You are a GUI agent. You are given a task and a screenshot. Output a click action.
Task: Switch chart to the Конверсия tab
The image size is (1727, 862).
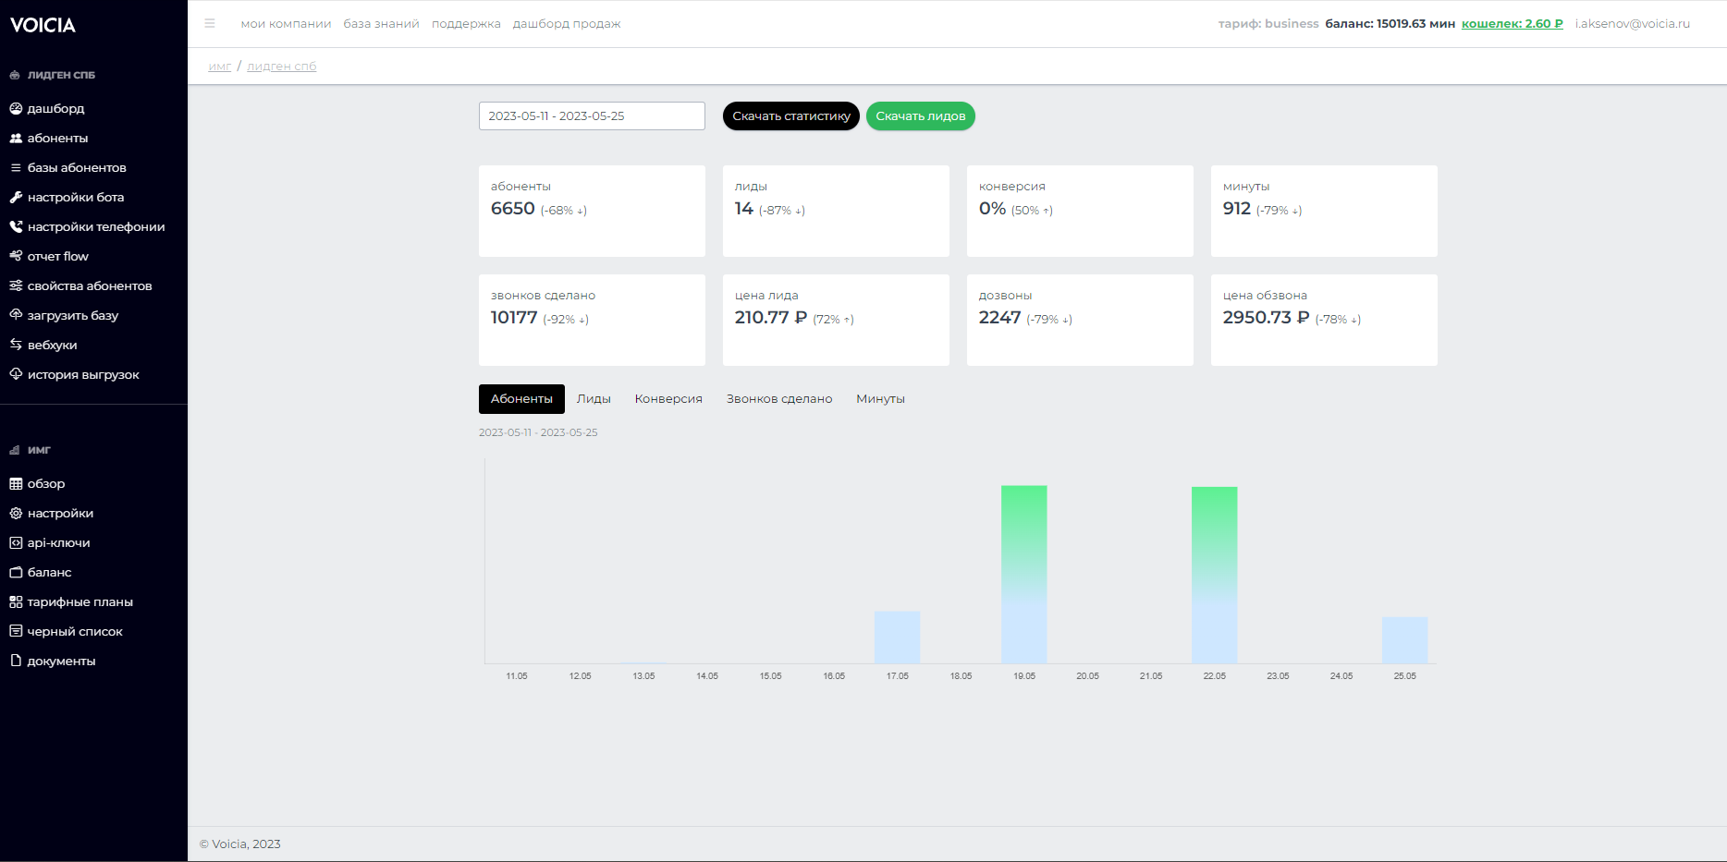pos(668,399)
